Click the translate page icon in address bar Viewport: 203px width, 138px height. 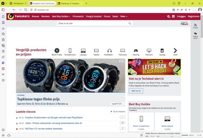182,10
